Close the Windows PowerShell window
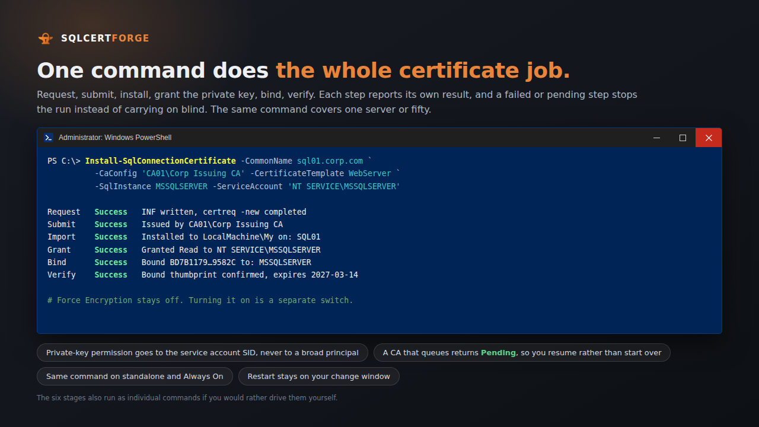The image size is (759, 427). point(709,138)
